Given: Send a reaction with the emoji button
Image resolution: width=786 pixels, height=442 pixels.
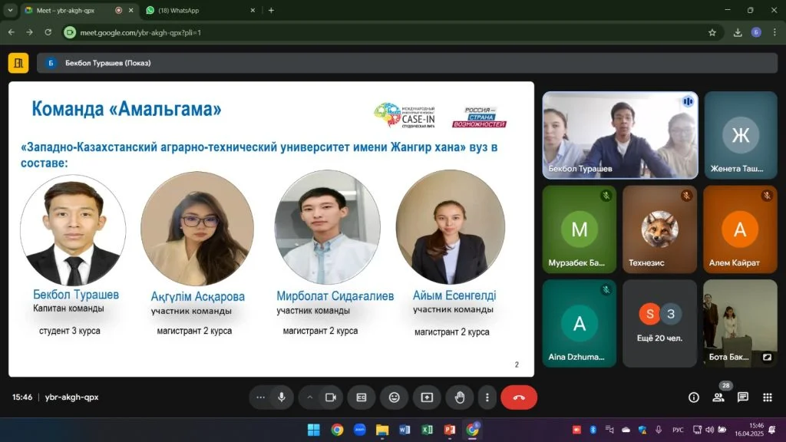Looking at the screenshot, I should coord(395,397).
